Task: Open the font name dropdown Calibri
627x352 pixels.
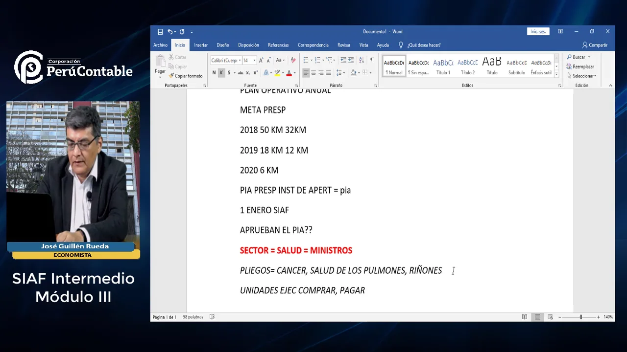Action: pos(226,60)
